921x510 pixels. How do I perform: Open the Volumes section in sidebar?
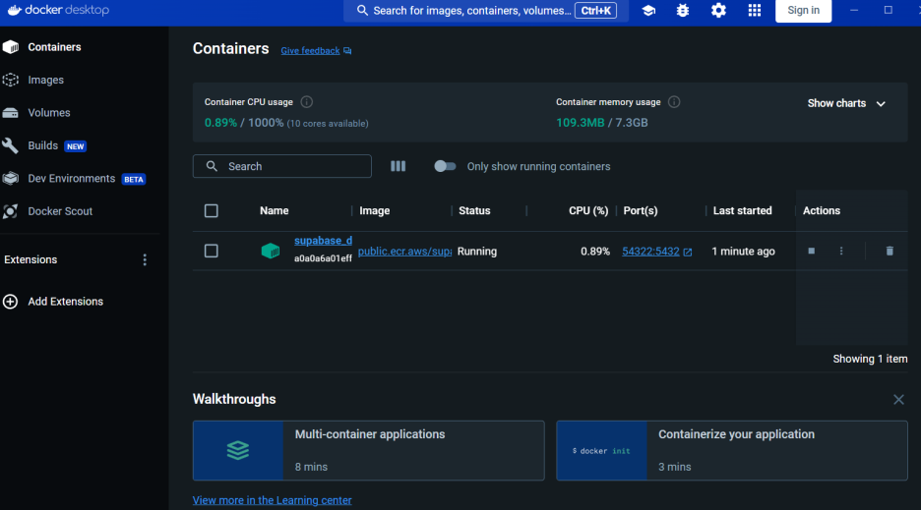pos(49,113)
